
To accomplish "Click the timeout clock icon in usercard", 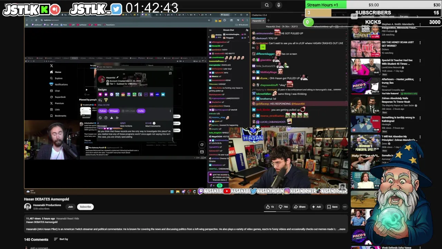I will [106, 118].
